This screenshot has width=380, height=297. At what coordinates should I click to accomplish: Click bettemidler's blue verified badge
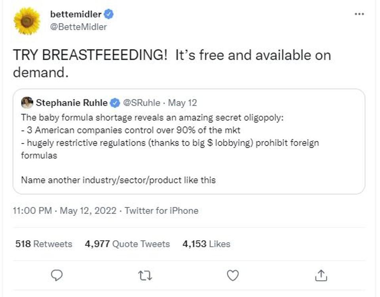(x=109, y=15)
